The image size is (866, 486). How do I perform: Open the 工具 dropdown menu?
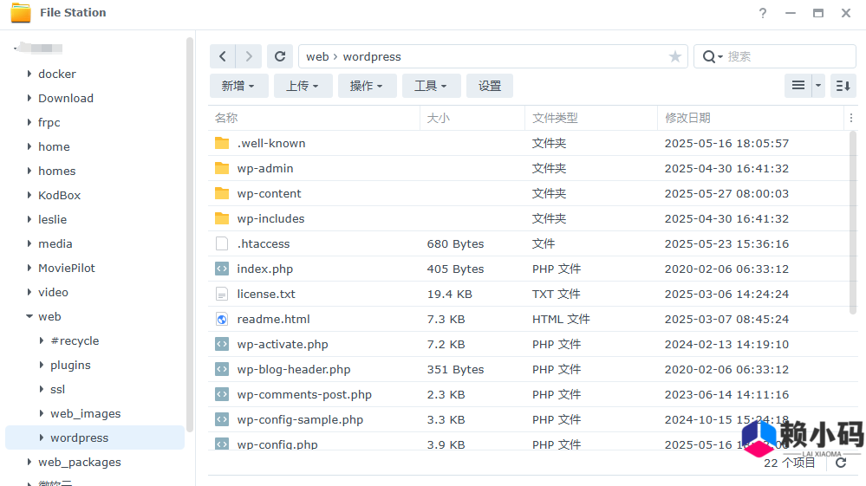pos(431,86)
